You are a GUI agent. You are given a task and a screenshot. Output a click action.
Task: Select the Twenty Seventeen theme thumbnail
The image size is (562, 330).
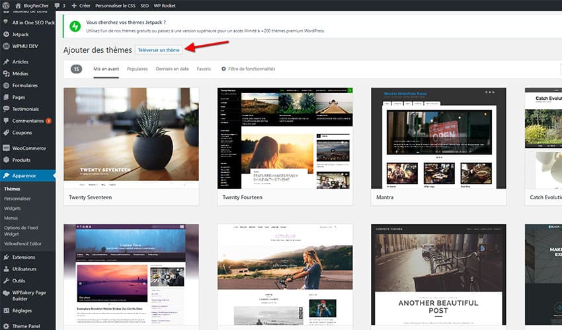point(131,138)
